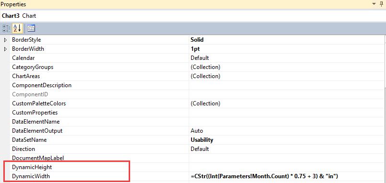Click the DataElementOutput Auto value
The width and height of the screenshot is (386, 183).
tap(197, 131)
